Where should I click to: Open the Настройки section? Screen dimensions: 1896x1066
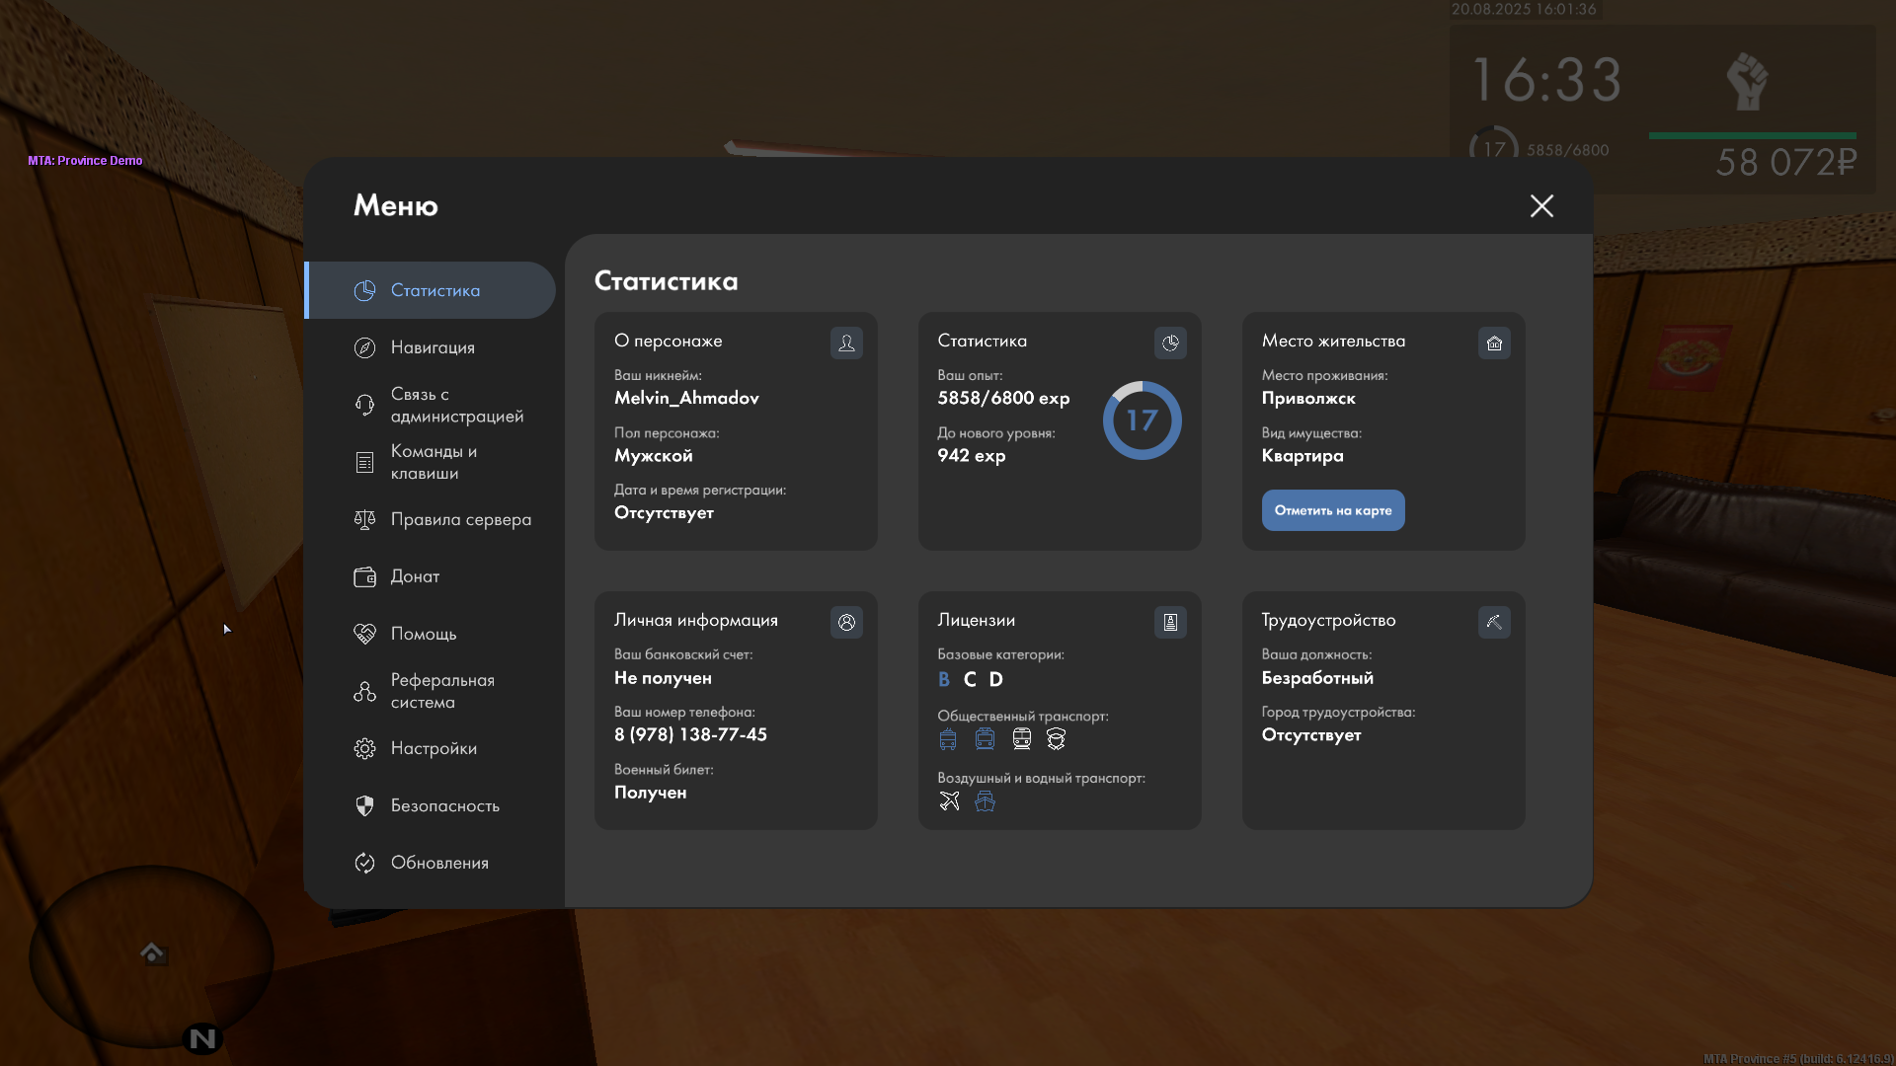(x=431, y=748)
